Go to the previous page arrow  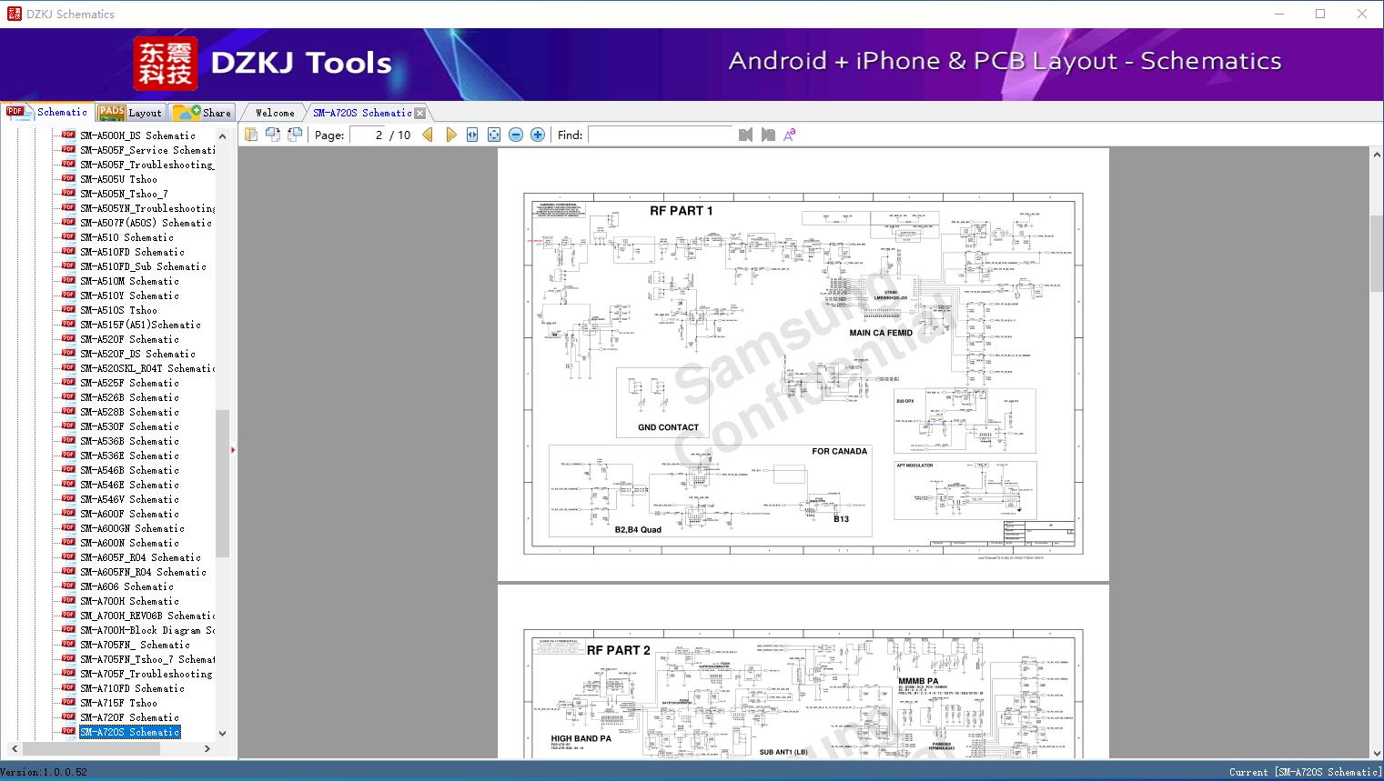pos(428,135)
